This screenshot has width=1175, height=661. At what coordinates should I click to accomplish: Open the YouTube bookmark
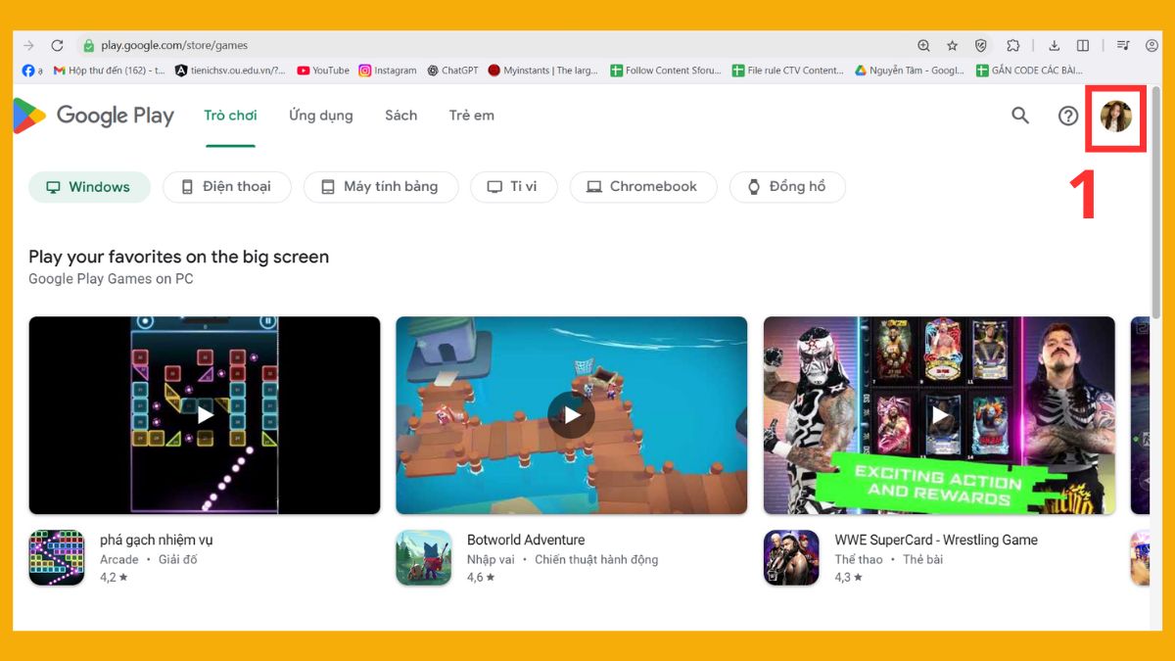323,71
